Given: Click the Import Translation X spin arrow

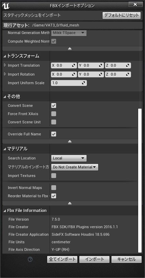Looking at the screenshot, I should (74, 65).
